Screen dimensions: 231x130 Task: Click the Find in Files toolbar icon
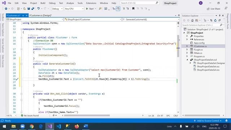point(100,9)
